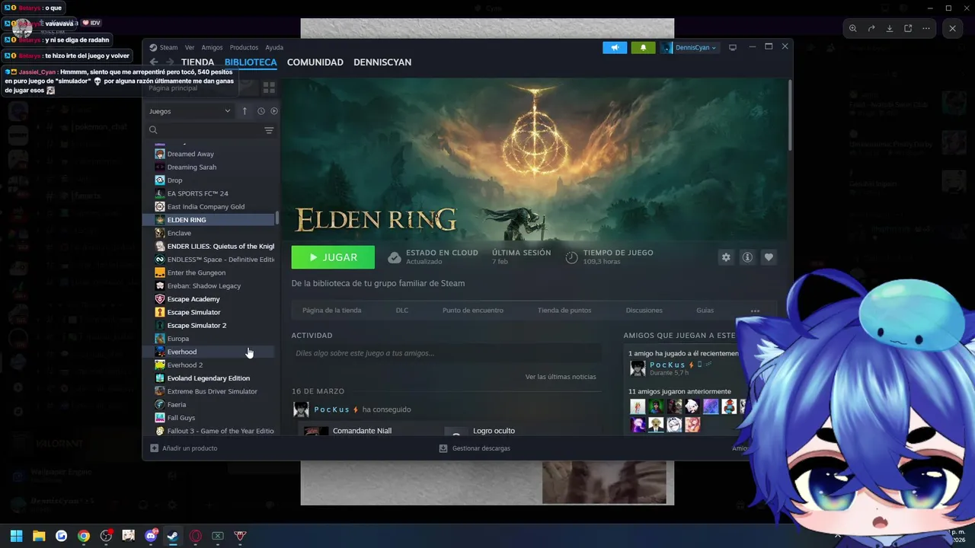The image size is (975, 548).
Task: Go back with the Steam back arrow
Action: click(154, 62)
